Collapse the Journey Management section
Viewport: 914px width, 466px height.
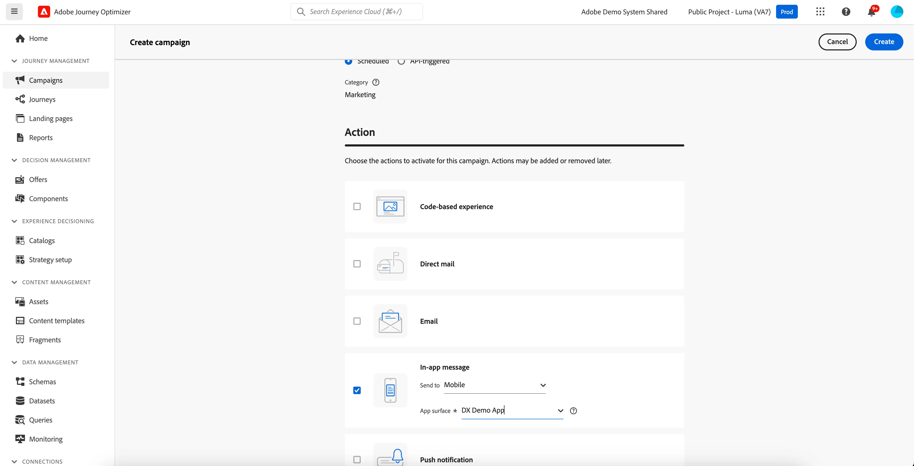coord(14,61)
